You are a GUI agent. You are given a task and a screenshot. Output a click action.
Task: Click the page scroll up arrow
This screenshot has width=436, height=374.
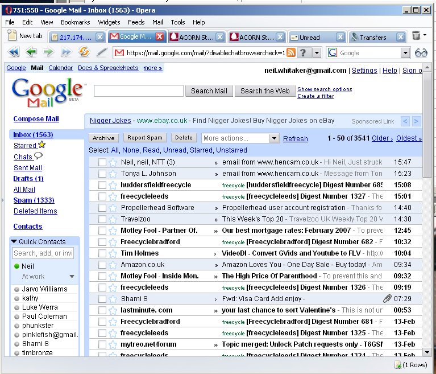tap(427, 67)
